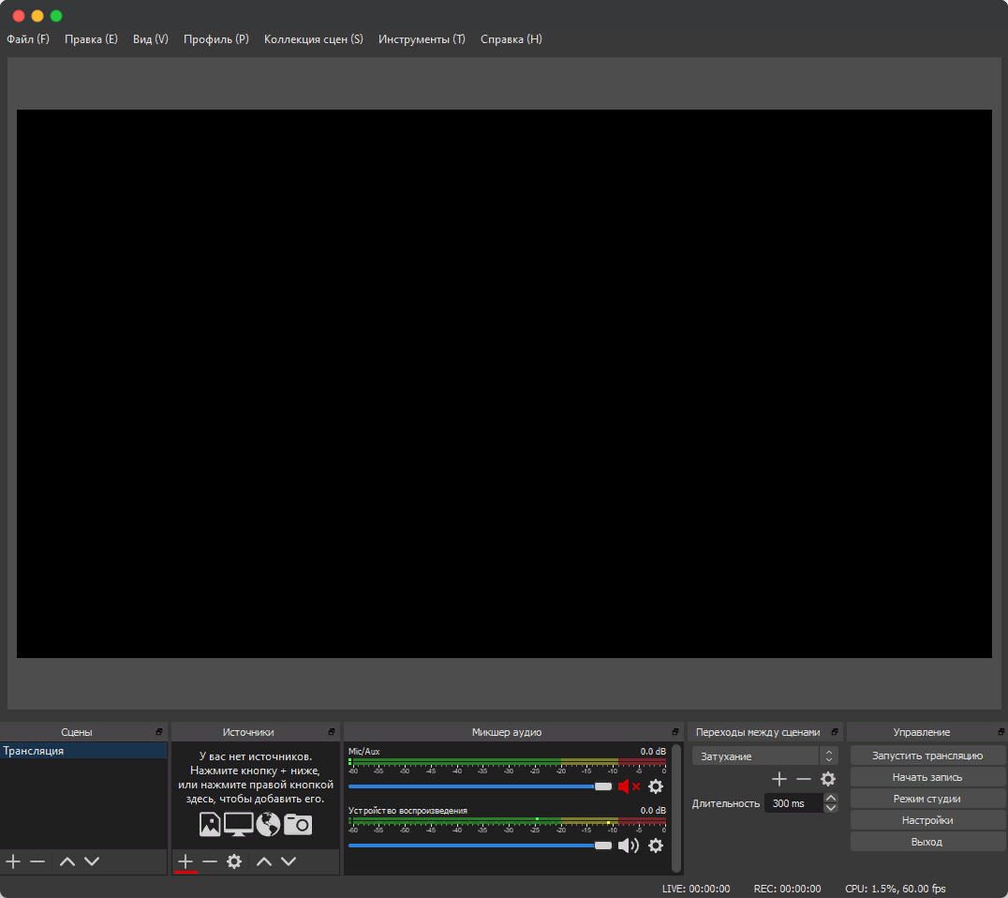Add a new scene in Сцены panel
Viewport: 1008px width, 898px height.
13,861
